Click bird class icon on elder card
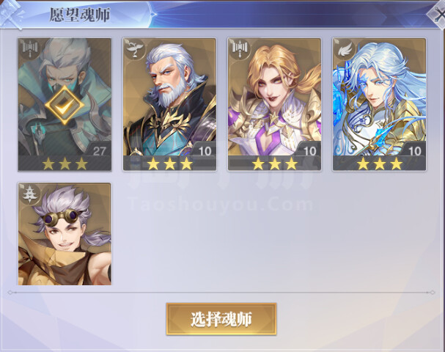This screenshot has width=445, height=352. [x=134, y=48]
